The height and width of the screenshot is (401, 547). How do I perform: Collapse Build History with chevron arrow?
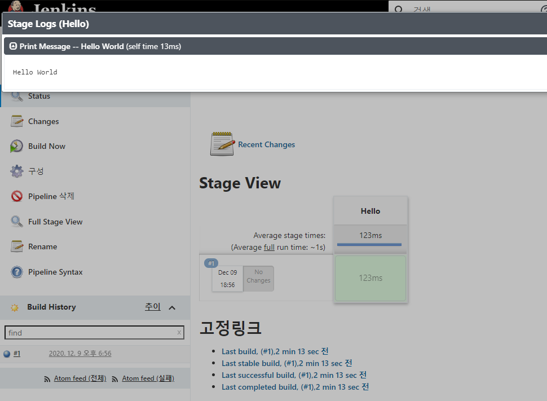click(172, 307)
